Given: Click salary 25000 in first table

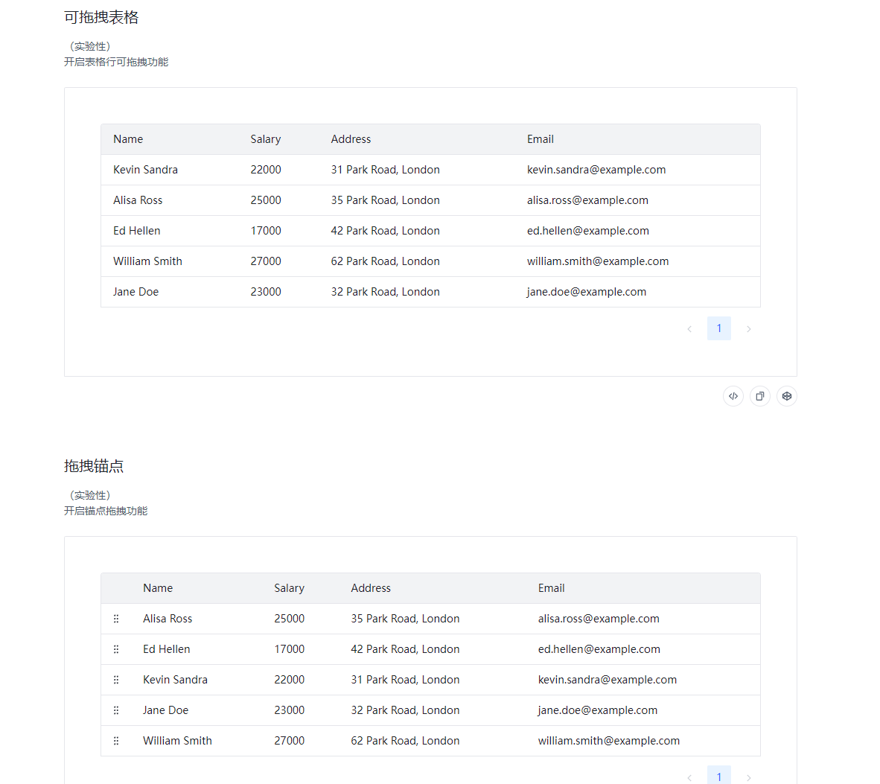Looking at the screenshot, I should click(x=266, y=200).
